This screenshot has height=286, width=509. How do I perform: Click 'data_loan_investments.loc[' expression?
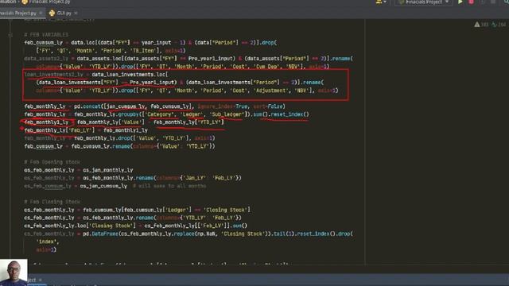point(130,75)
